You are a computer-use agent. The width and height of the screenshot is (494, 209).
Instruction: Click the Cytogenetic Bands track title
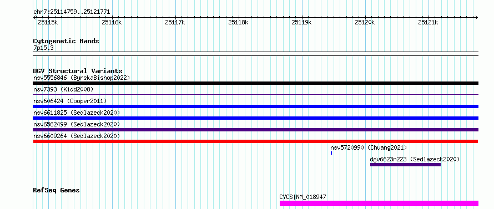point(66,41)
